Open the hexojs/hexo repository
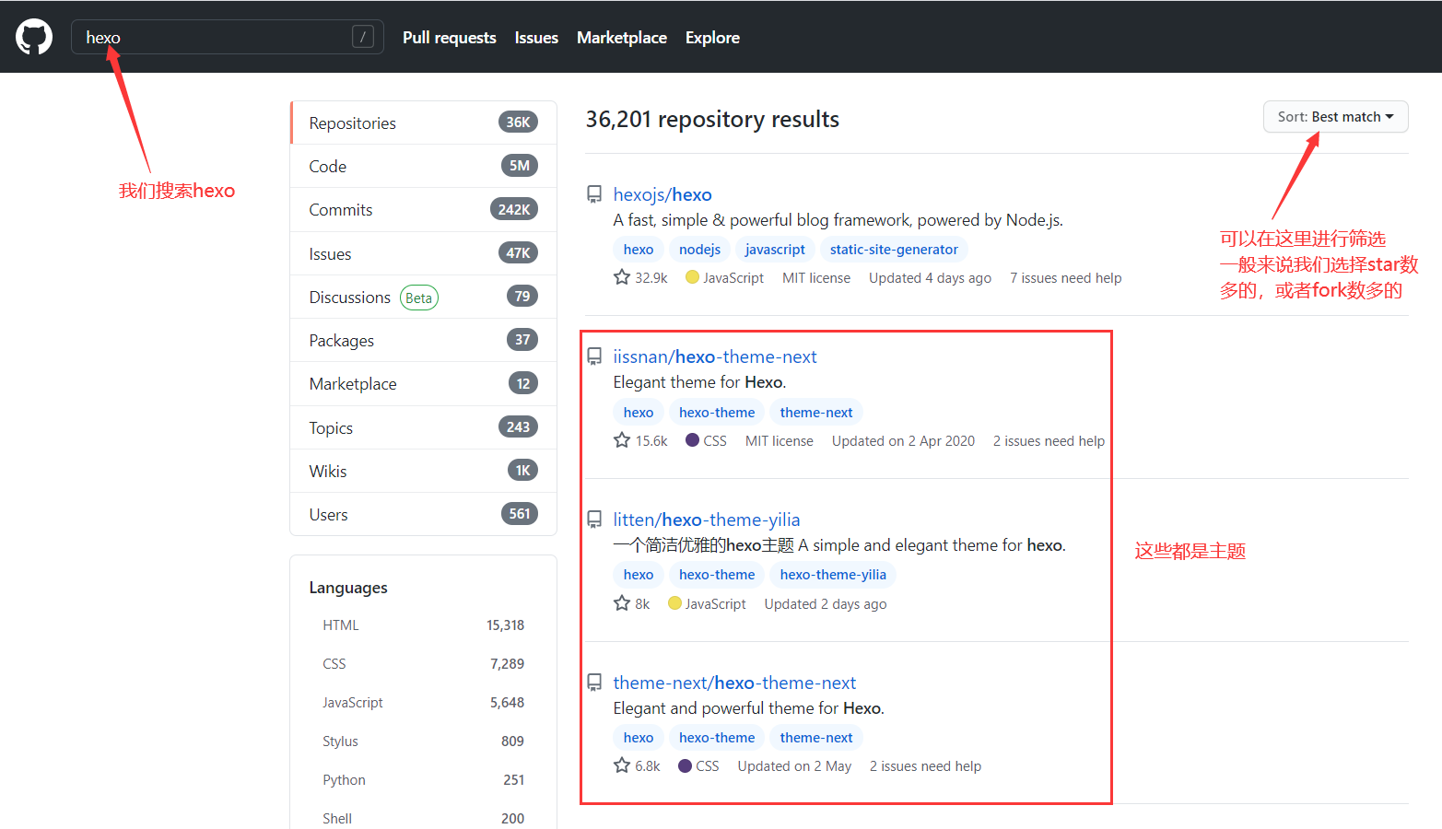1442x829 pixels. 662,194
